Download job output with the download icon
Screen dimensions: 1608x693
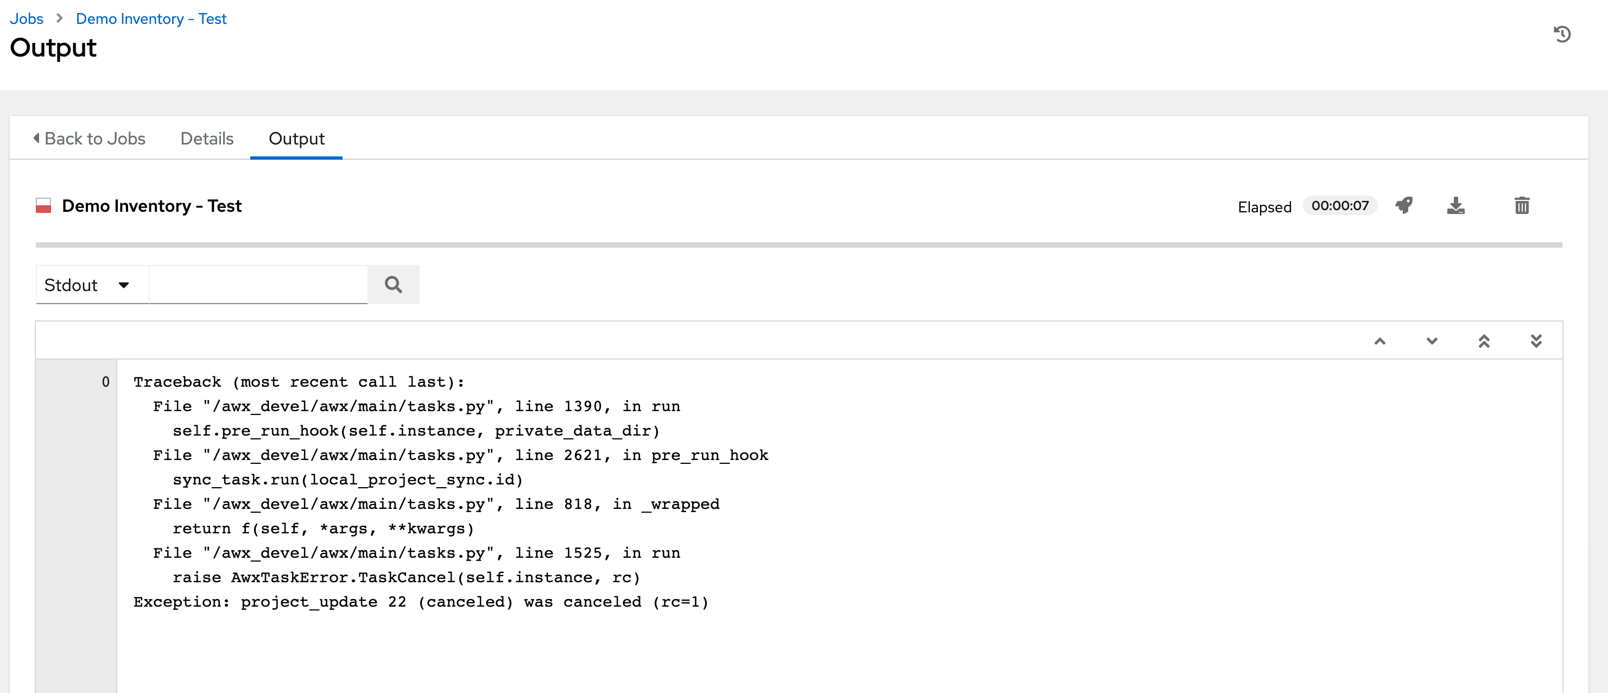[1455, 205]
